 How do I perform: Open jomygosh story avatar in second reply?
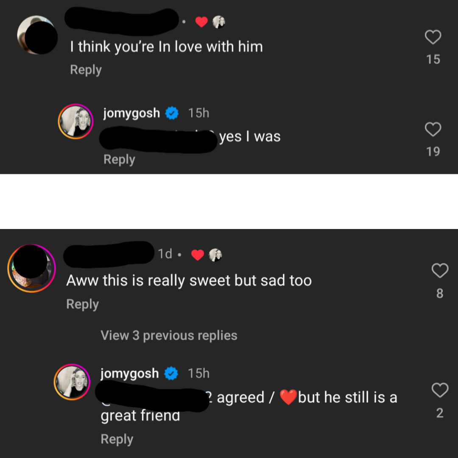click(72, 382)
